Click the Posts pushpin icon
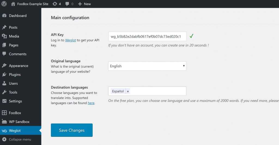The height and width of the screenshot is (145, 279). 4,28
